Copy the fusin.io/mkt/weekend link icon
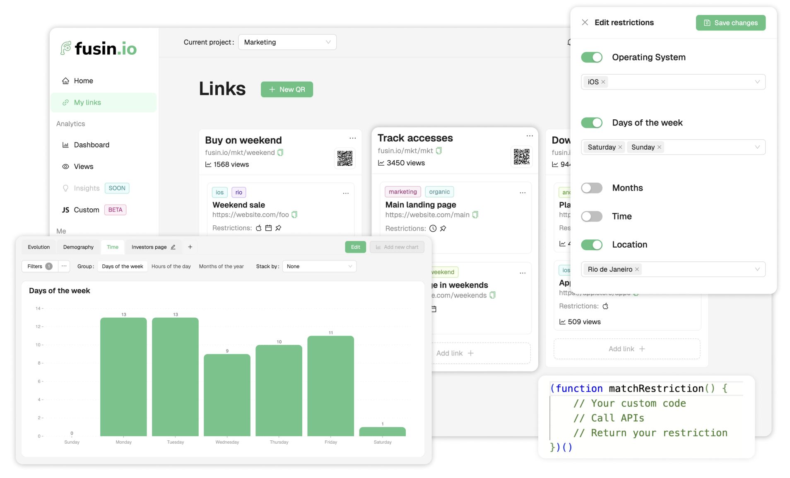Screen dimensions: 790x478 pyautogui.click(x=280, y=152)
